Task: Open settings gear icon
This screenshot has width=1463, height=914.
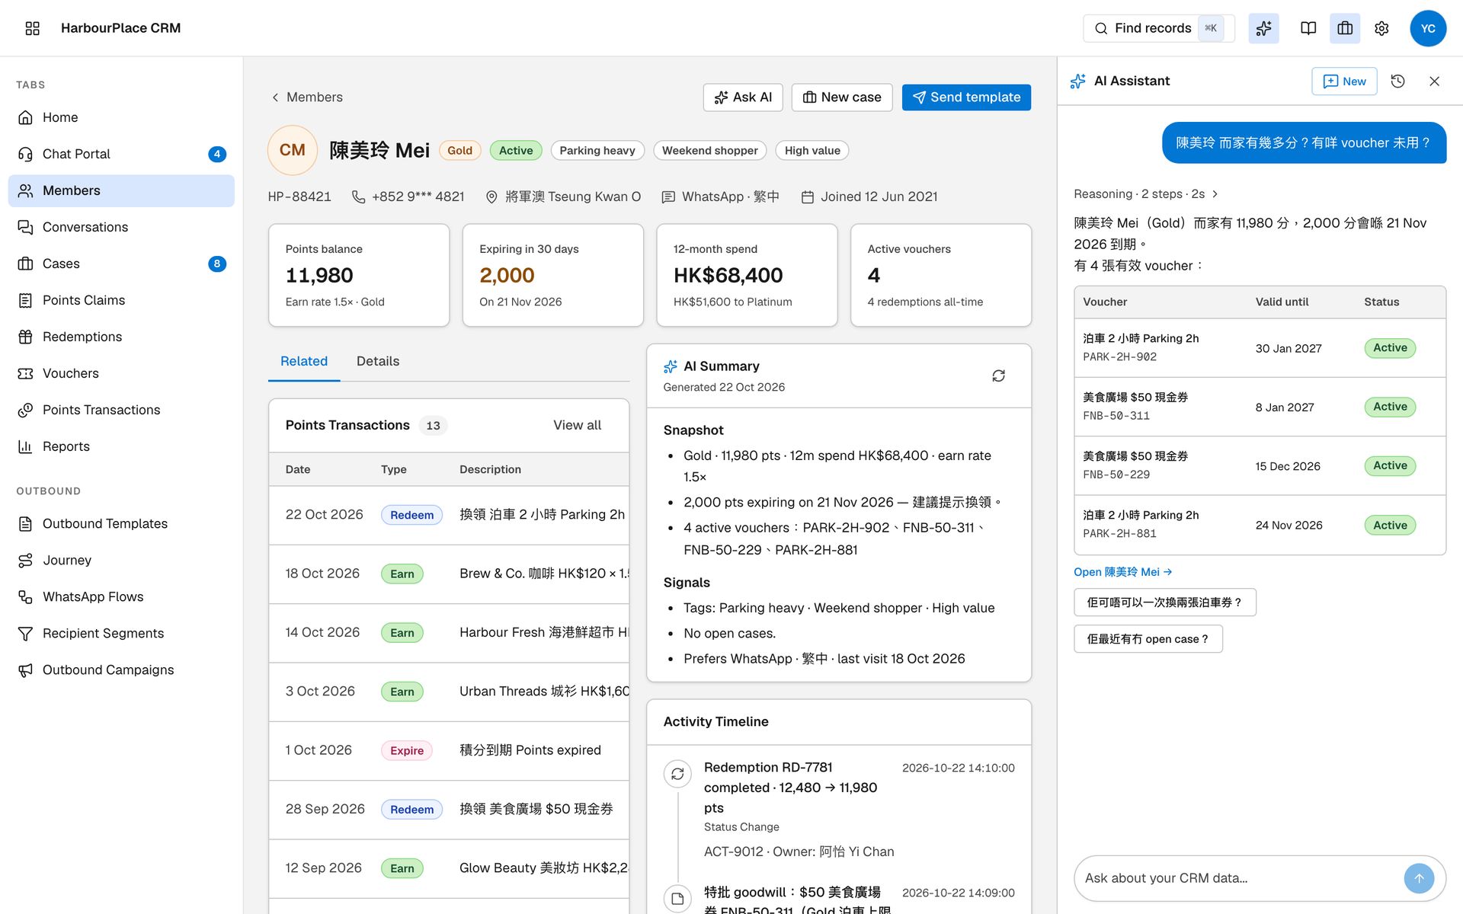Action: click(x=1381, y=28)
